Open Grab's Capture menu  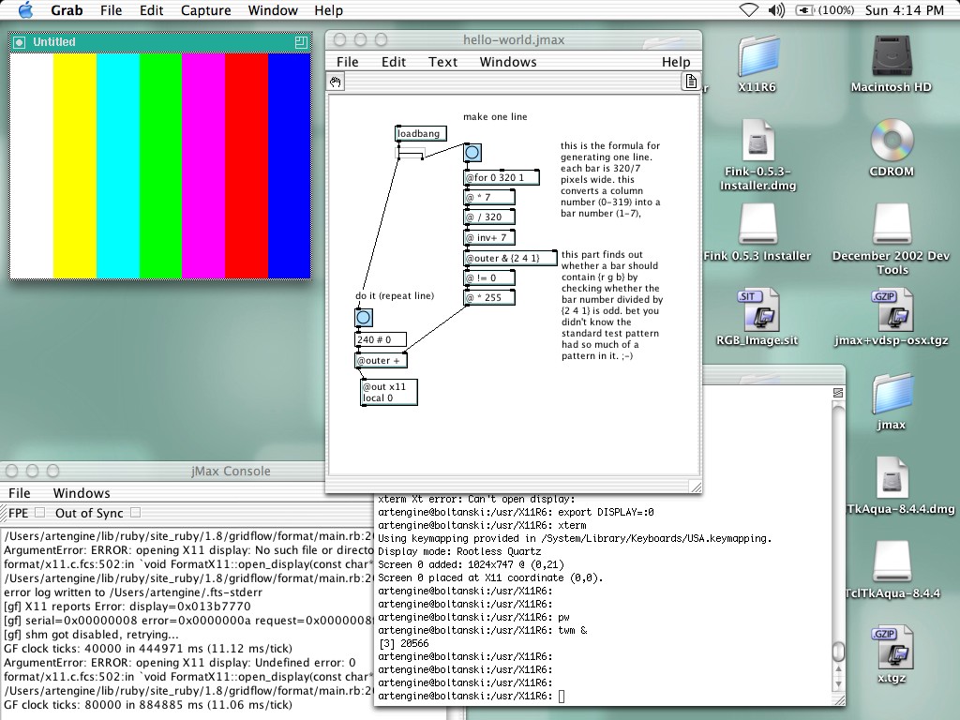tap(205, 10)
